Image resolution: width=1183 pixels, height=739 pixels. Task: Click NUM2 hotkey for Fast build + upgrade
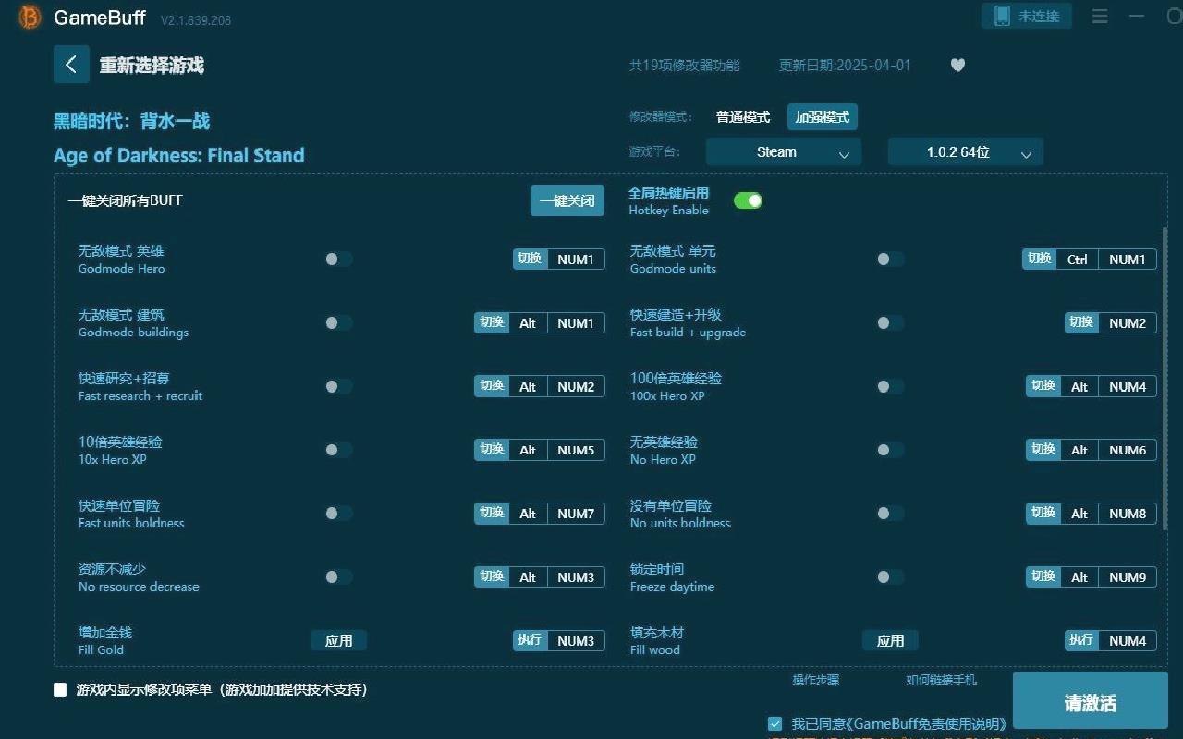1128,323
